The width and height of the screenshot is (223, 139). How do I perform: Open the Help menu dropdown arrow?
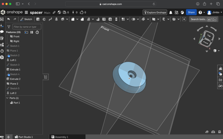click(x=204, y=13)
